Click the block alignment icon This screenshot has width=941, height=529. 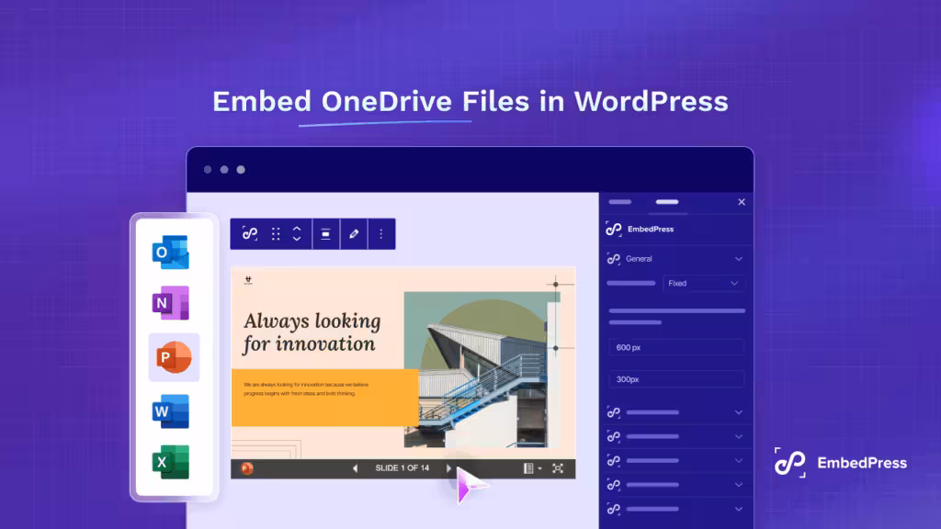326,234
